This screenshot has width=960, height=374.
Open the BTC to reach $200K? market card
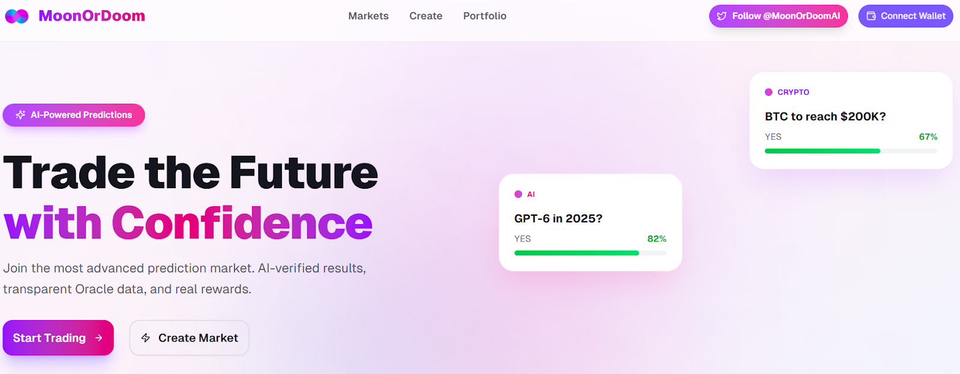[851, 117]
